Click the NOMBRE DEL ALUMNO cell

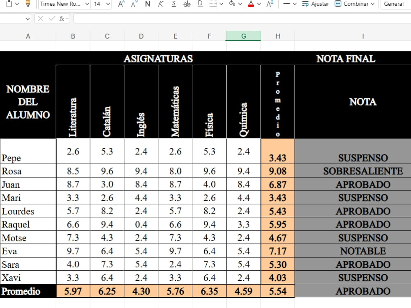click(x=28, y=102)
